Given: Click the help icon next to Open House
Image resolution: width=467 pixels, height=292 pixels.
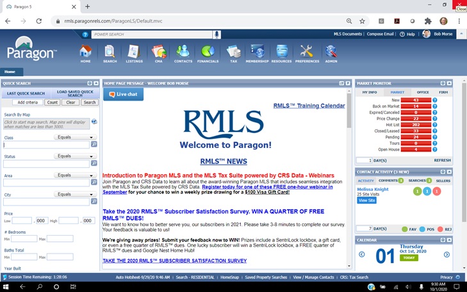Looking at the screenshot, I should tap(435, 149).
